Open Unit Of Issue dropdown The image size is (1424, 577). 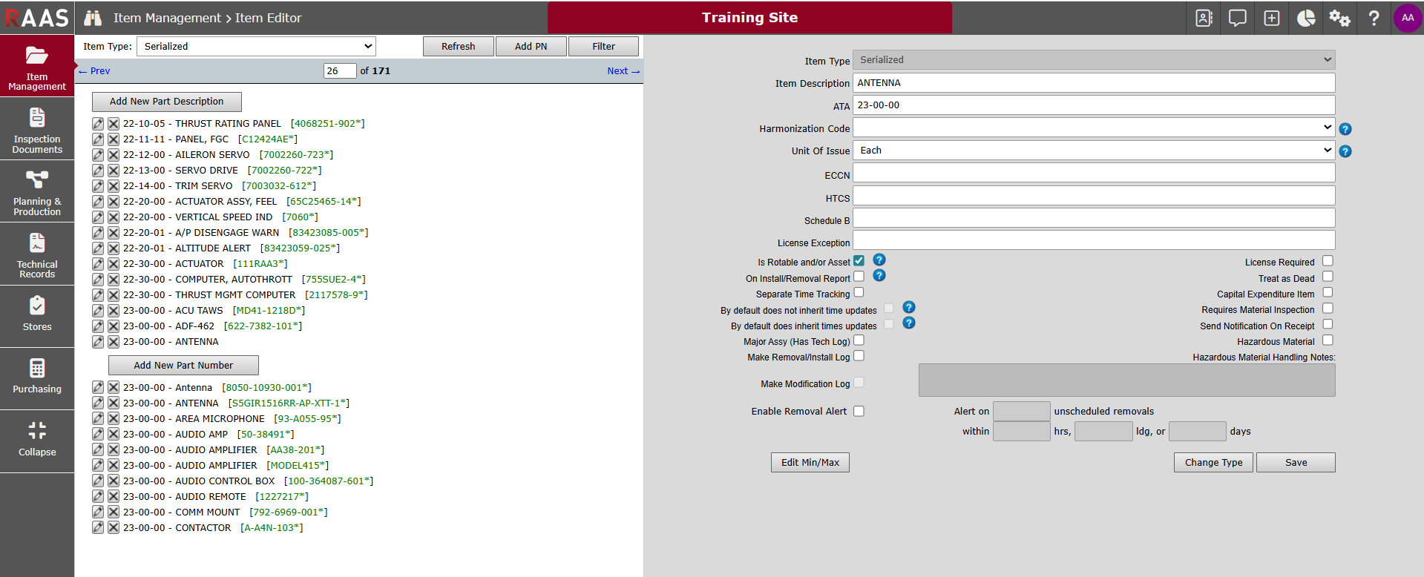(1094, 151)
